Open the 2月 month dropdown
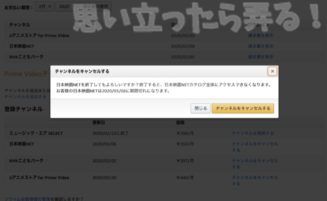Screen dimensions: 327x201 45,7
